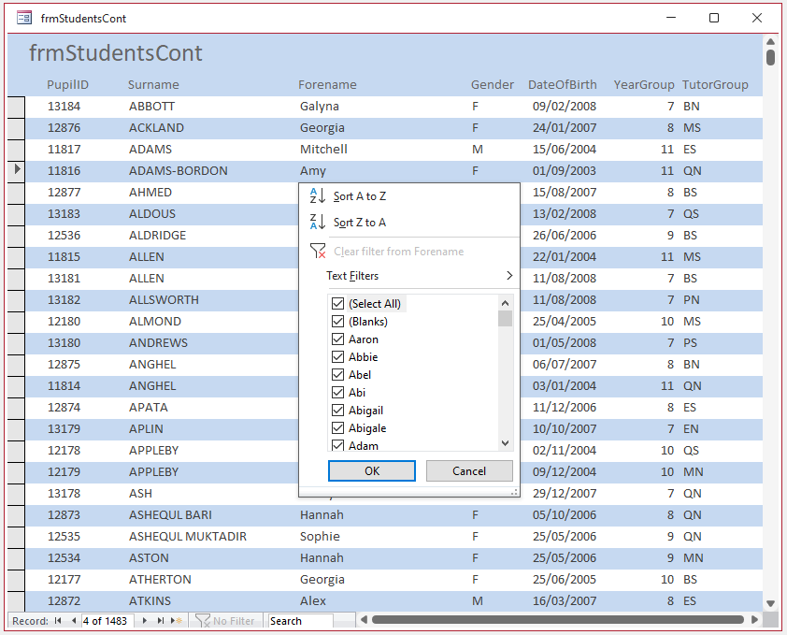Click surname ATHERTON
The height and width of the screenshot is (635, 787).
click(160, 579)
